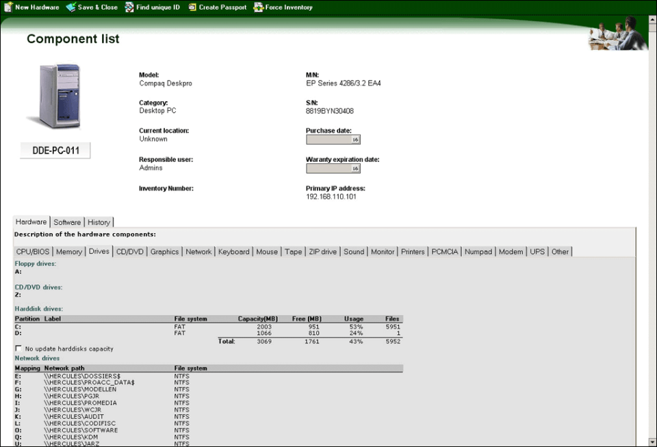Image resolution: width=657 pixels, height=447 pixels.
Task: Open the CPU/BIOS component tab
Action: 32,252
